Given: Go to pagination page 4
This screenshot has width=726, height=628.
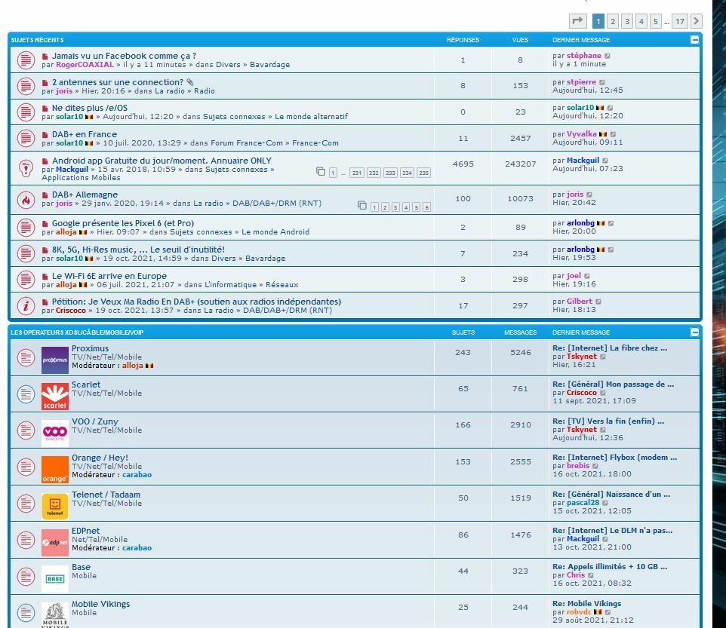Looking at the screenshot, I should coord(641,21).
